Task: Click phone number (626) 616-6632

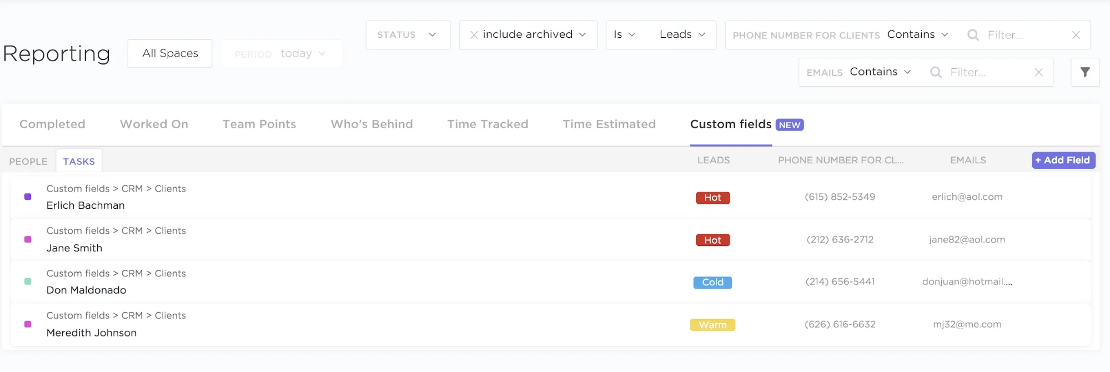Action: (x=840, y=325)
